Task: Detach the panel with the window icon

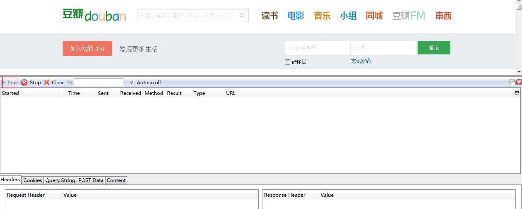Action: coord(513,82)
